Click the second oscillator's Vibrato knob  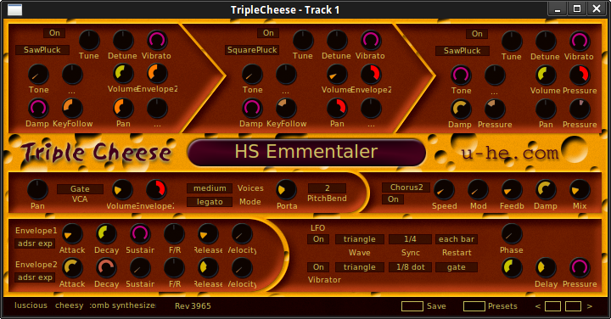coord(371,40)
